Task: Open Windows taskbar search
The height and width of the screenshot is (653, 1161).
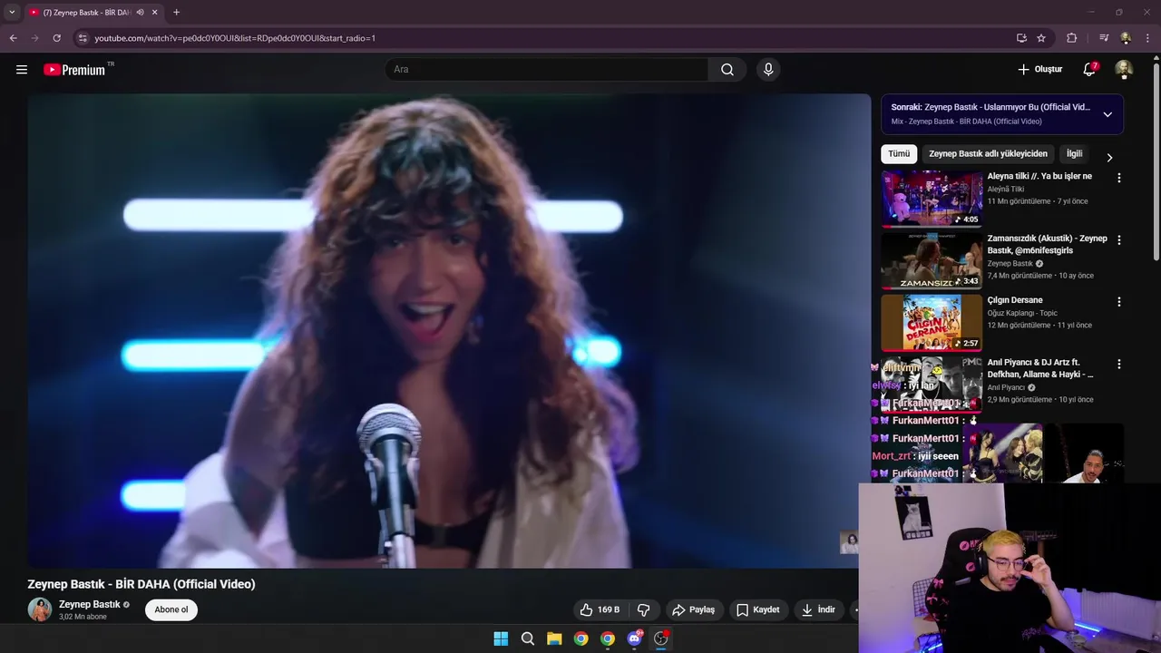Action: pyautogui.click(x=527, y=638)
